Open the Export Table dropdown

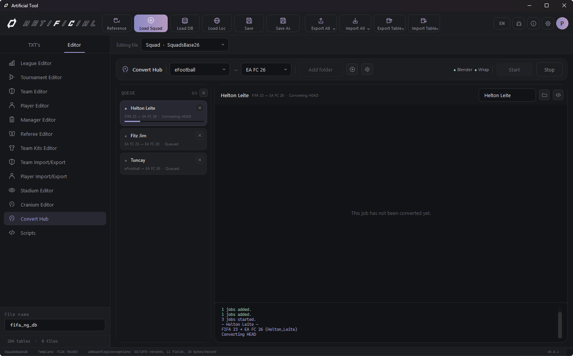click(x=390, y=23)
